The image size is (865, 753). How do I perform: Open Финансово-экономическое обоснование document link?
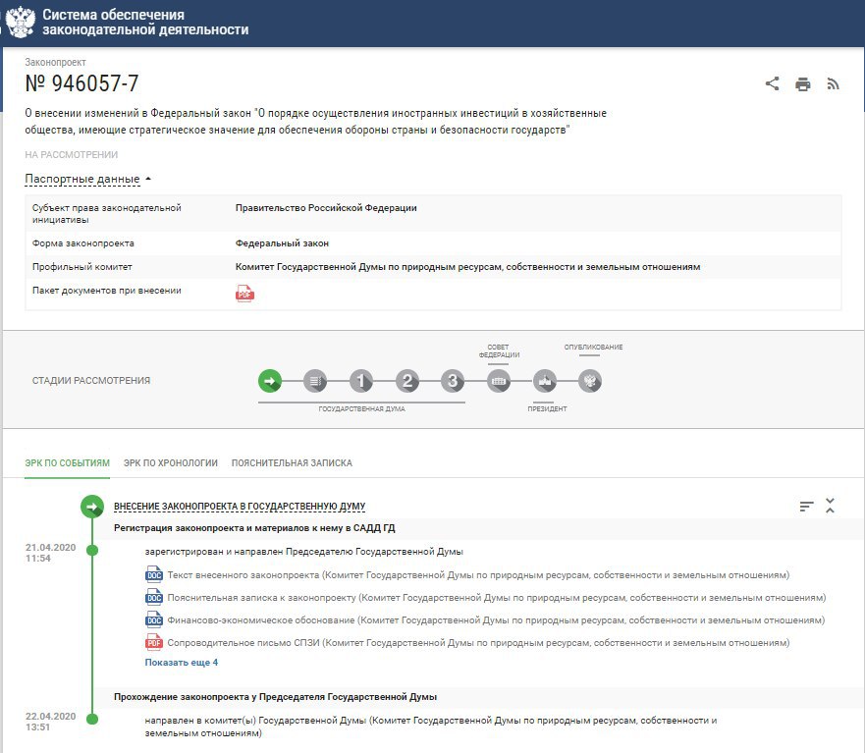click(496, 620)
